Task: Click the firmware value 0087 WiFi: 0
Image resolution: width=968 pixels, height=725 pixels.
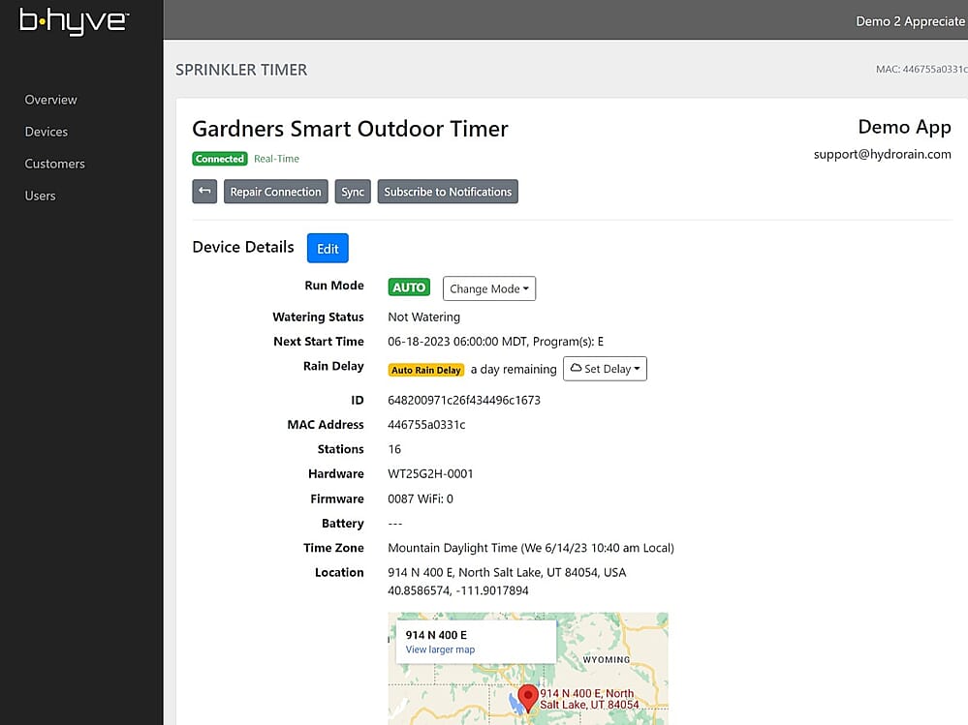Action: (421, 498)
